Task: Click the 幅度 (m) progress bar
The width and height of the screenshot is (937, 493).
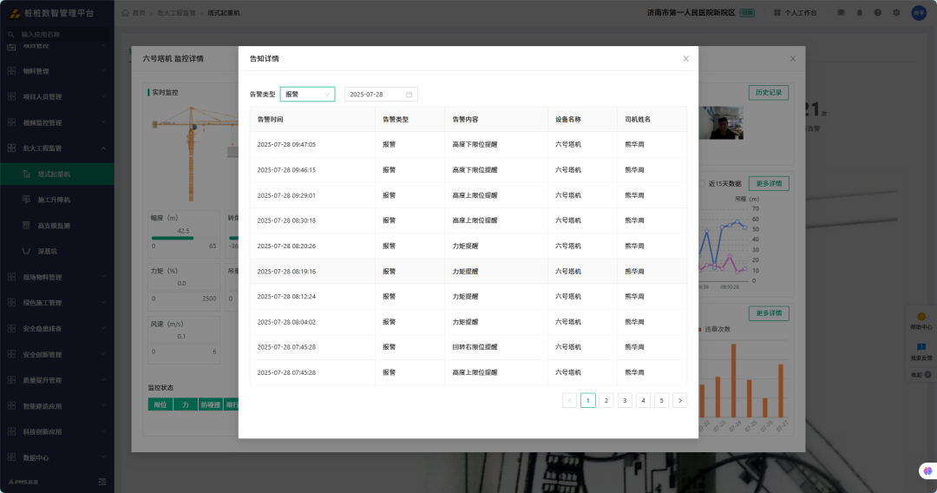Action: tap(183, 239)
